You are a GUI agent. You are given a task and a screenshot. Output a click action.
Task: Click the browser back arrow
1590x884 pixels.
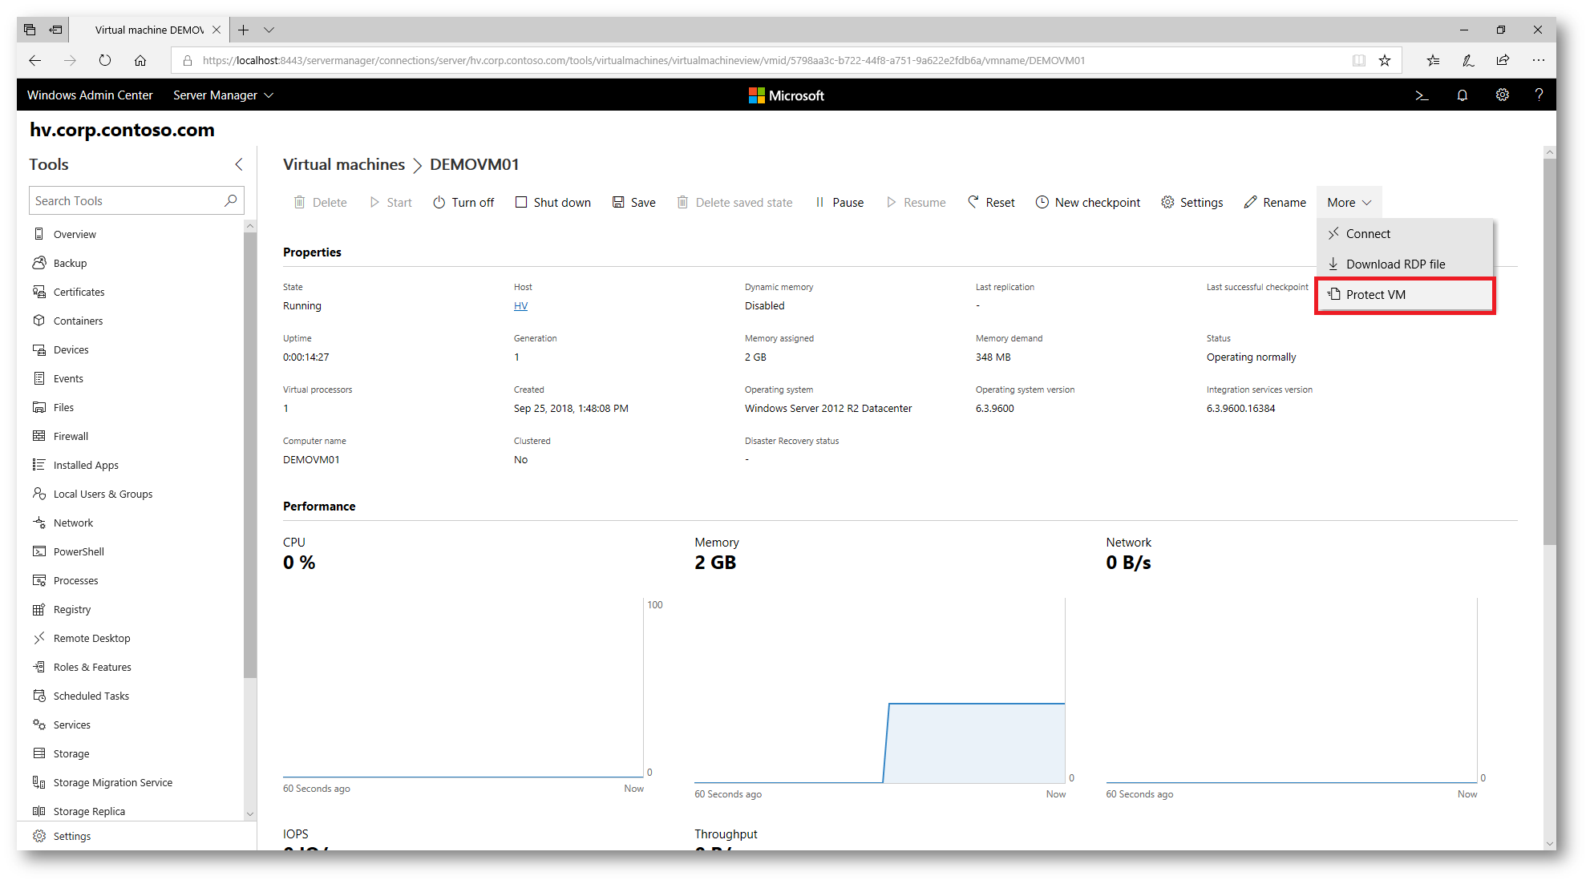coord(34,60)
